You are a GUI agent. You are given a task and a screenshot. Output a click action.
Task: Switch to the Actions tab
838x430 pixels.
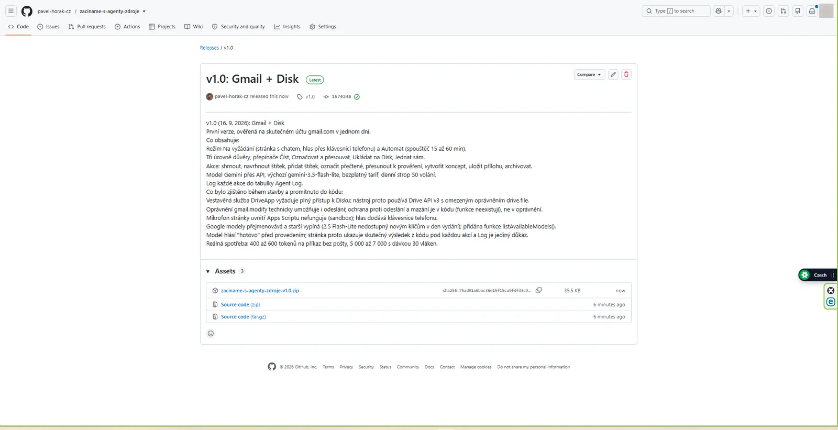[127, 27]
